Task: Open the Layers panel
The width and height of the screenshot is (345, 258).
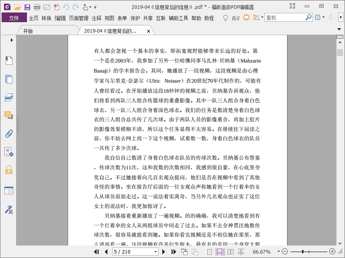Action: [x=9, y=97]
